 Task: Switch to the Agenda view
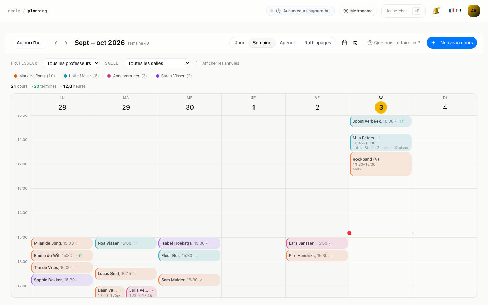click(288, 43)
